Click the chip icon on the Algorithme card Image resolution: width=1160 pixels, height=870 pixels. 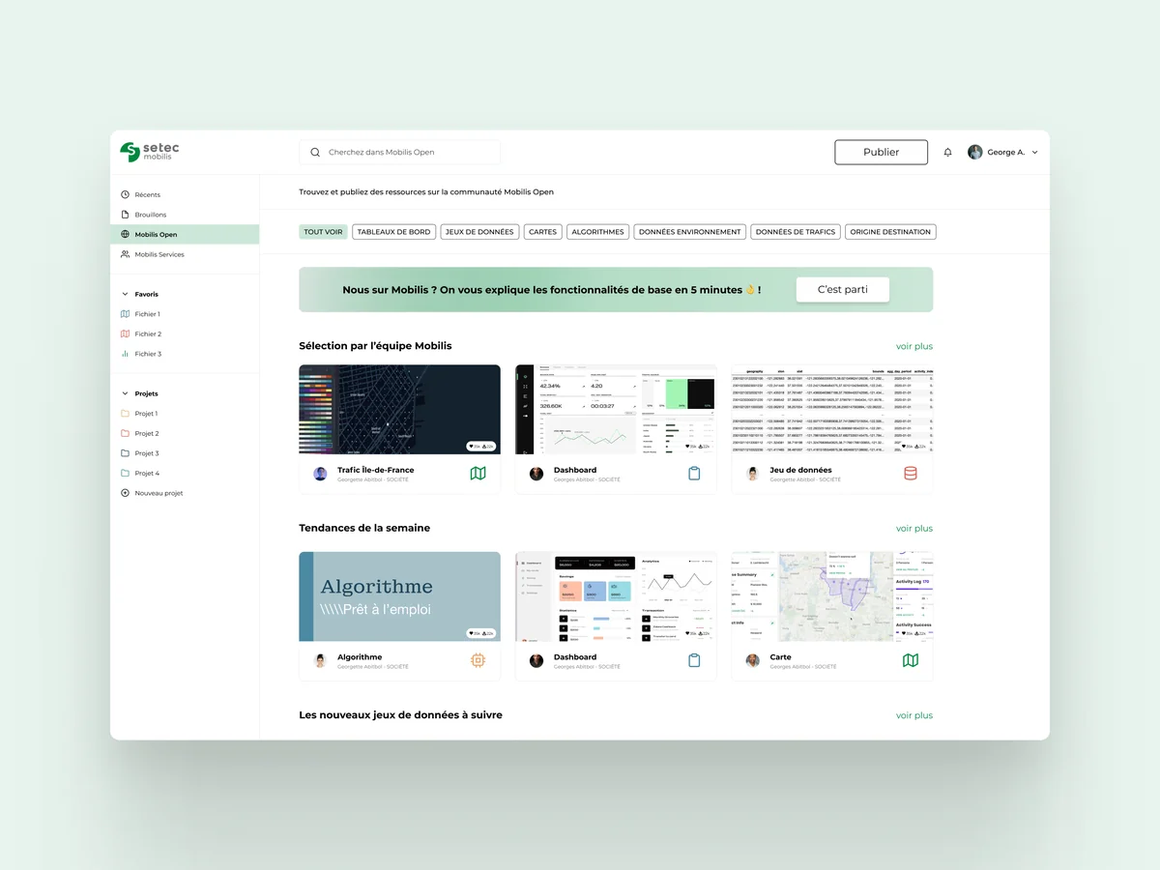tap(478, 660)
